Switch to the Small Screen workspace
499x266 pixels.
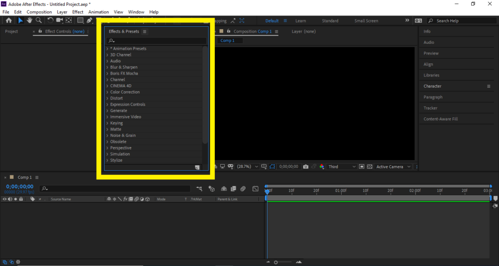[366, 20]
